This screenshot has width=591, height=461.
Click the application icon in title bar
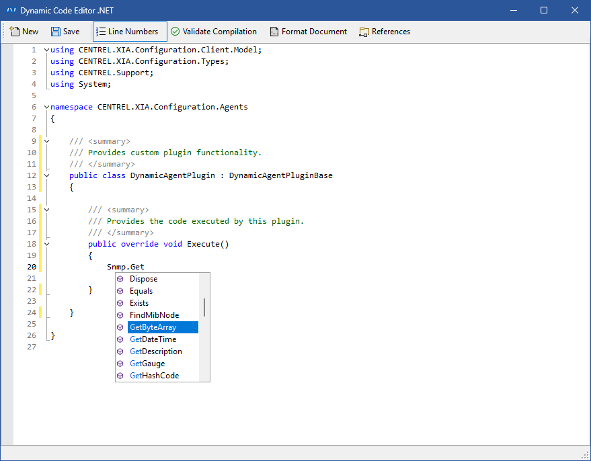pos(11,10)
